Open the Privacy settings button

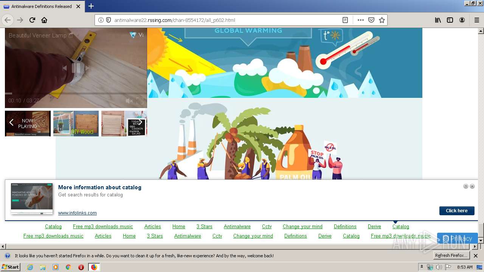pos(458,238)
